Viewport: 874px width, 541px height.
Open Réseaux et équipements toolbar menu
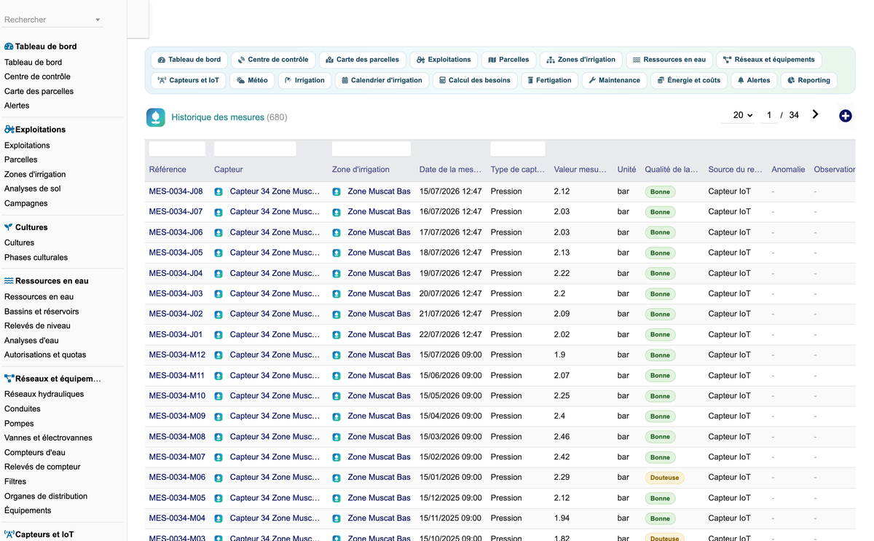(x=769, y=60)
